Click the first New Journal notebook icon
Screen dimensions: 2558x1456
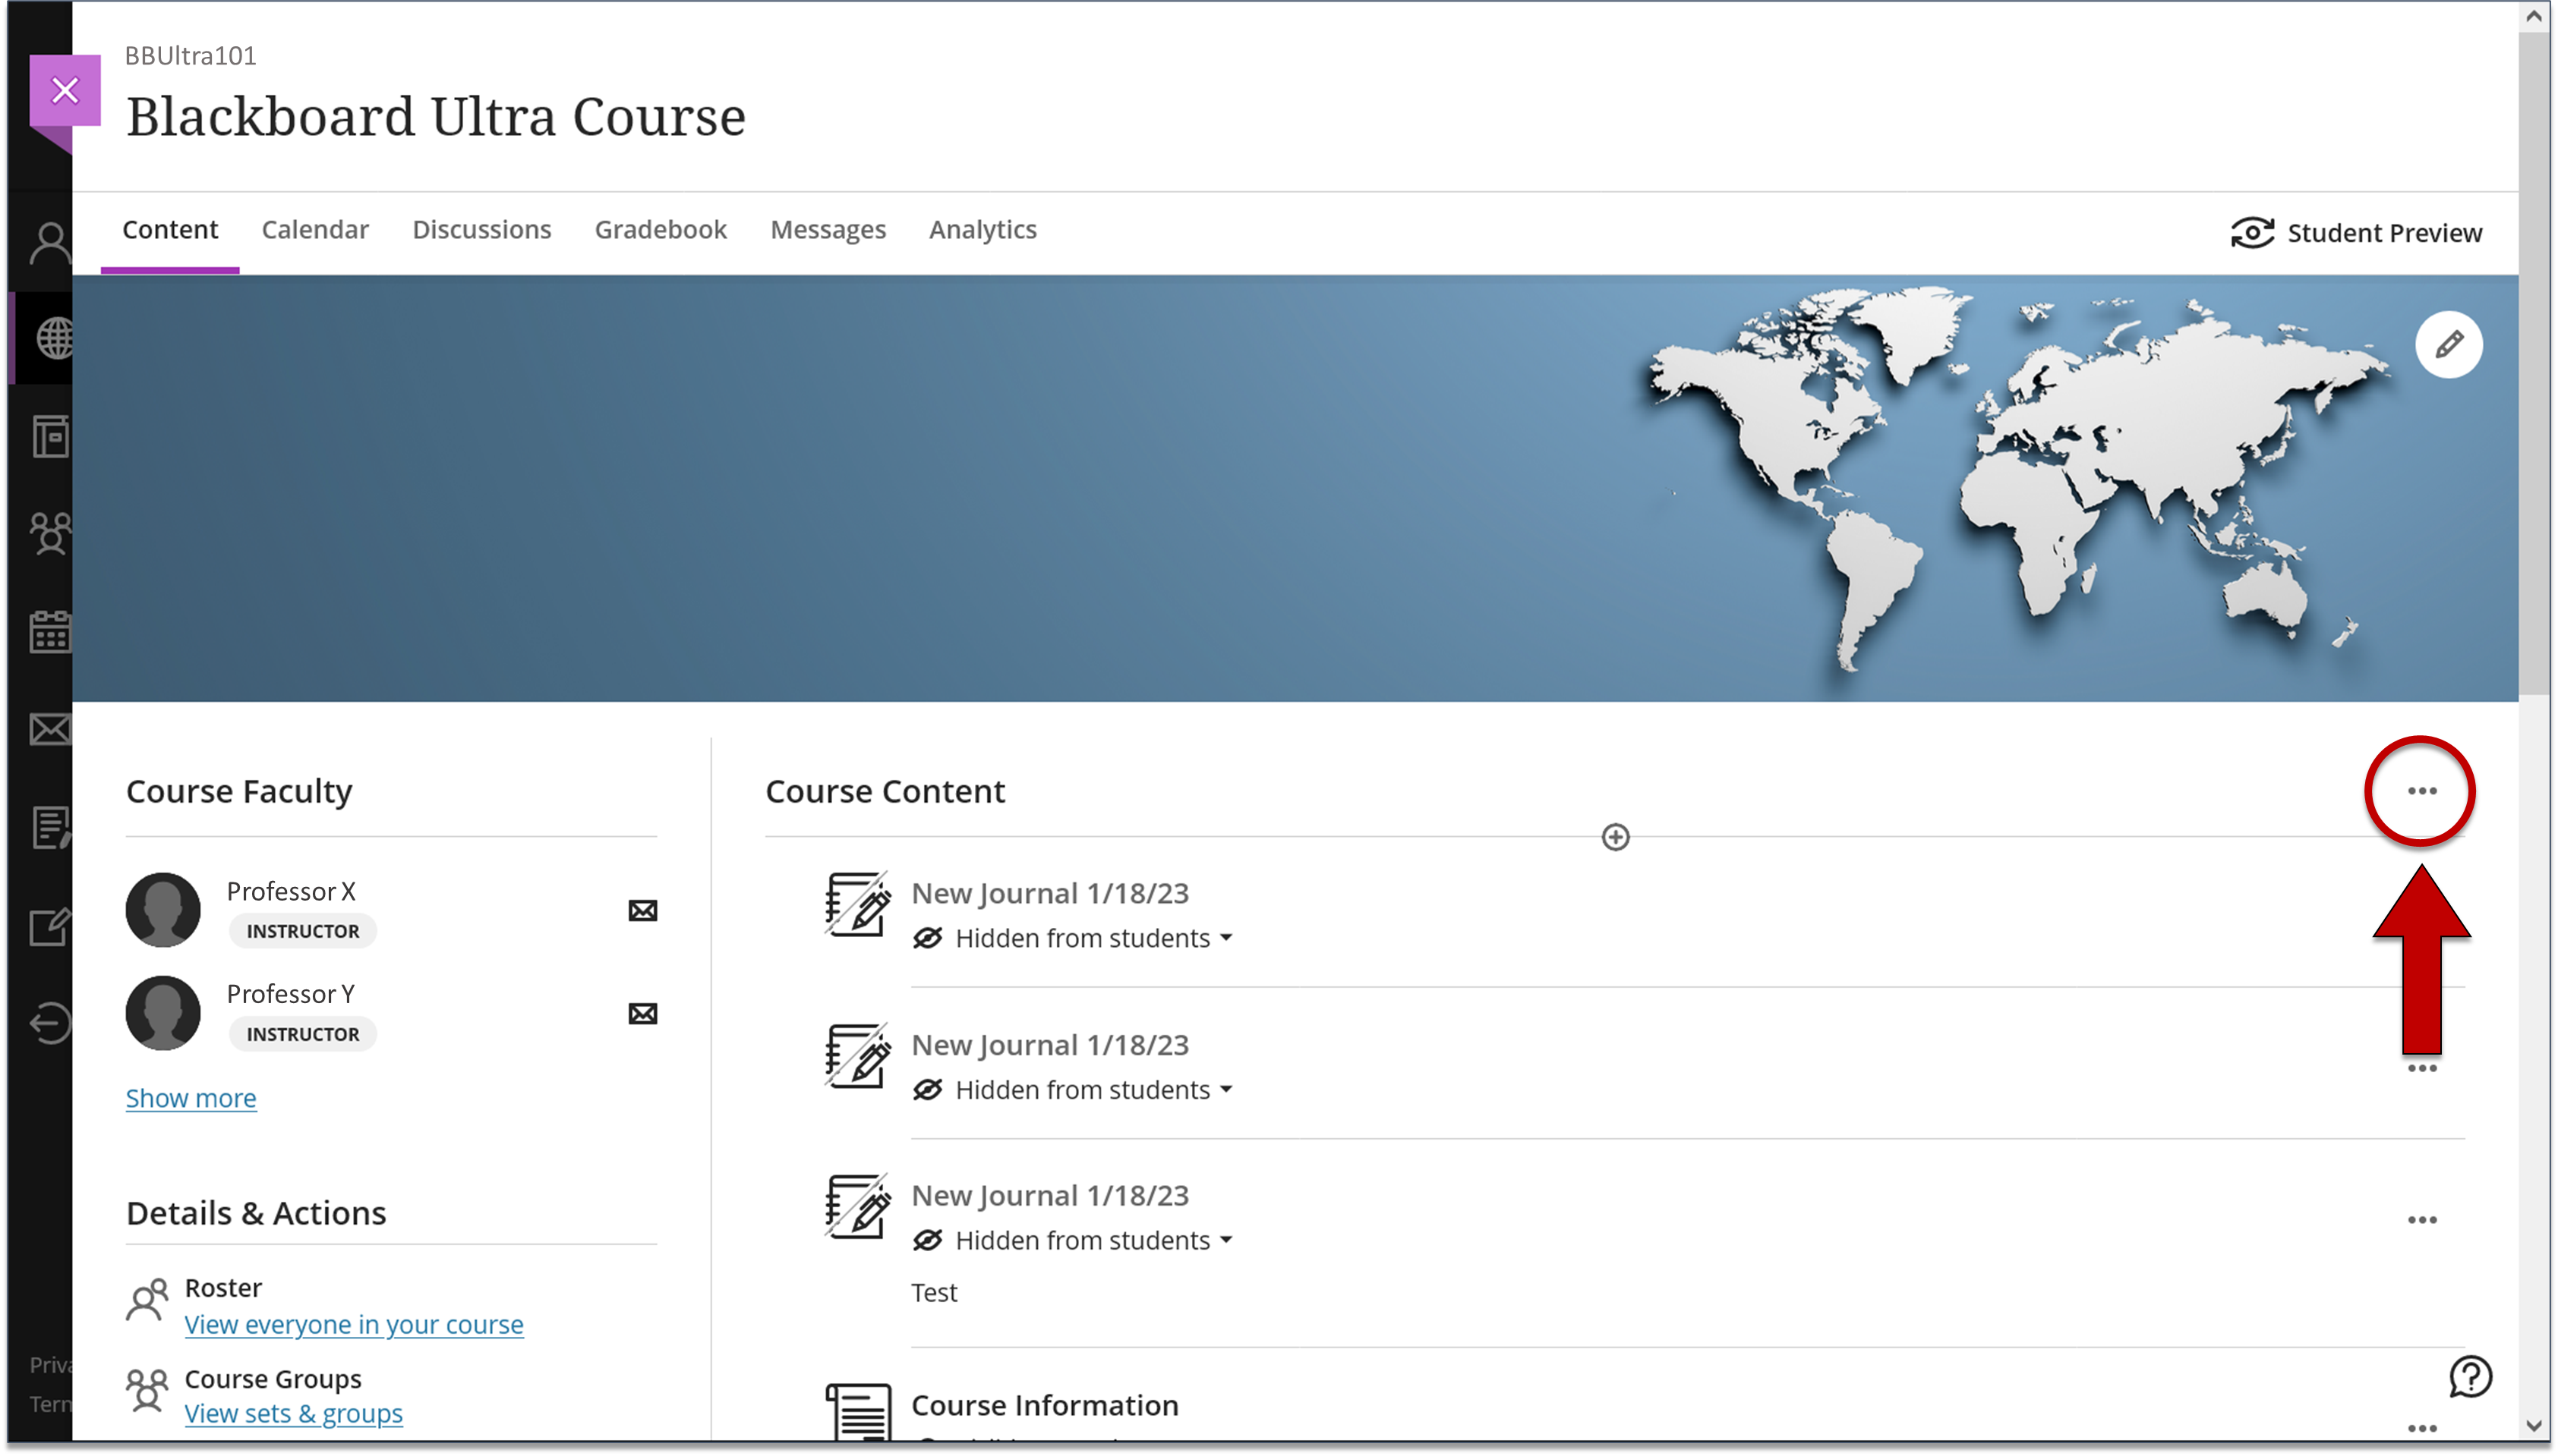click(857, 904)
